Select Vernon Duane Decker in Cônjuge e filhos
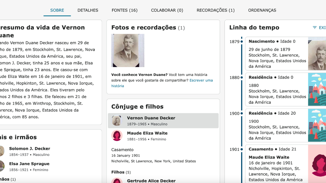Image resolution: width=326 pixels, height=183 pixels. (x=163, y=121)
